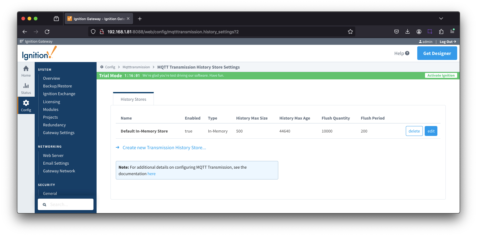Edit the Default In-Memory Store

(431, 131)
